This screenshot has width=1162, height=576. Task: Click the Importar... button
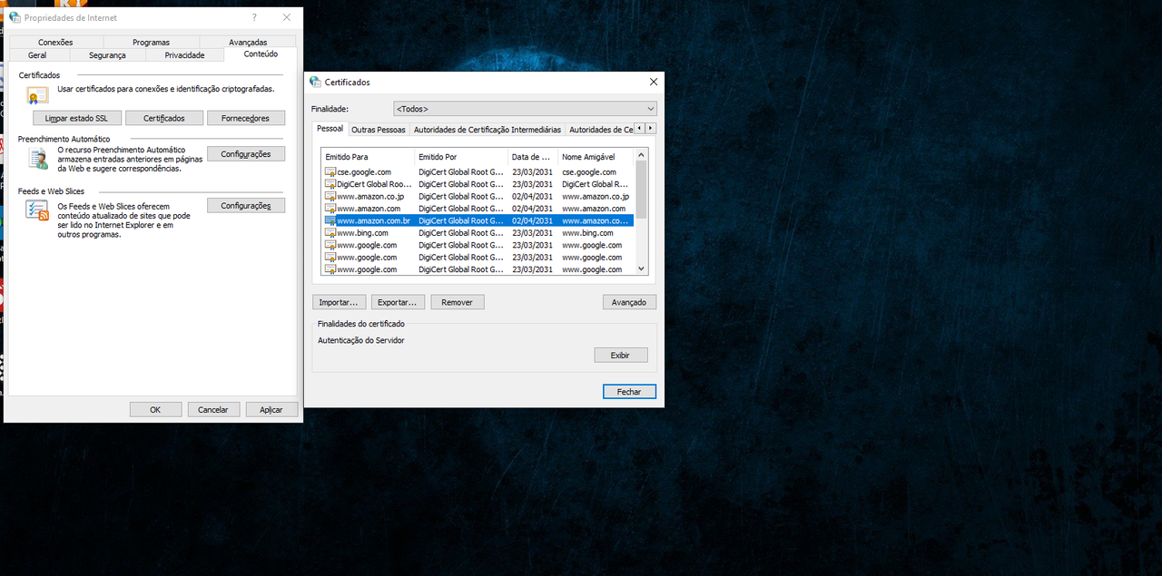pos(340,302)
